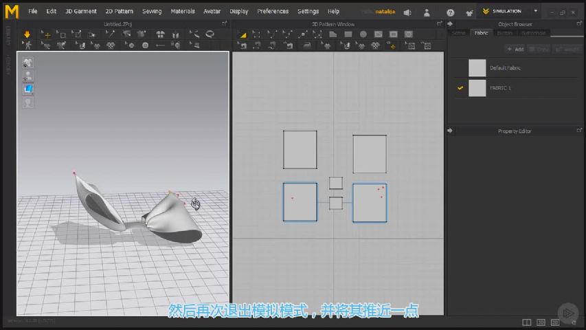The width and height of the screenshot is (586, 330).
Task: Click the natalija username link
Action: point(385,12)
